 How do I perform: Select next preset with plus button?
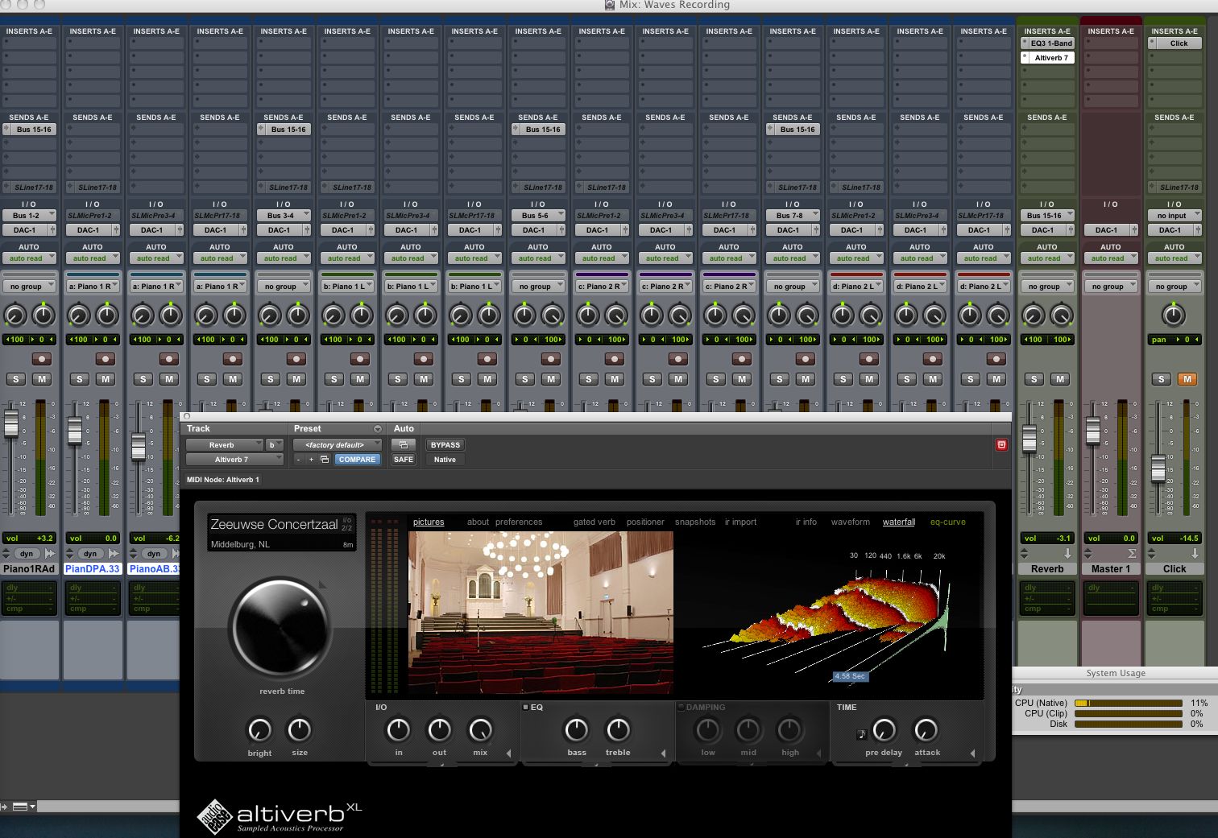(311, 460)
